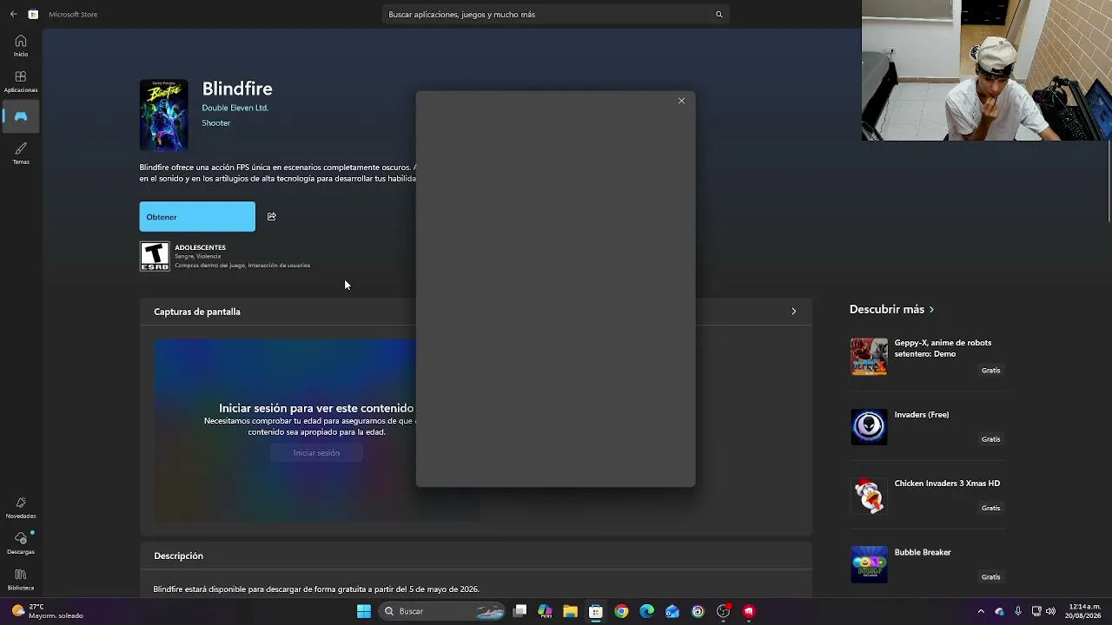The width and height of the screenshot is (1112, 625).
Task: Open Novedades in the Store sidebar
Action: pos(21,508)
